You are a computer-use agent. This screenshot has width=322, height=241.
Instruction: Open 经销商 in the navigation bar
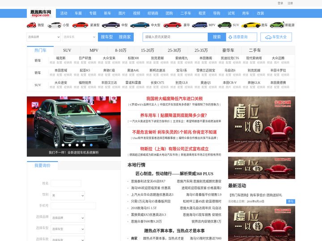point(153,13)
